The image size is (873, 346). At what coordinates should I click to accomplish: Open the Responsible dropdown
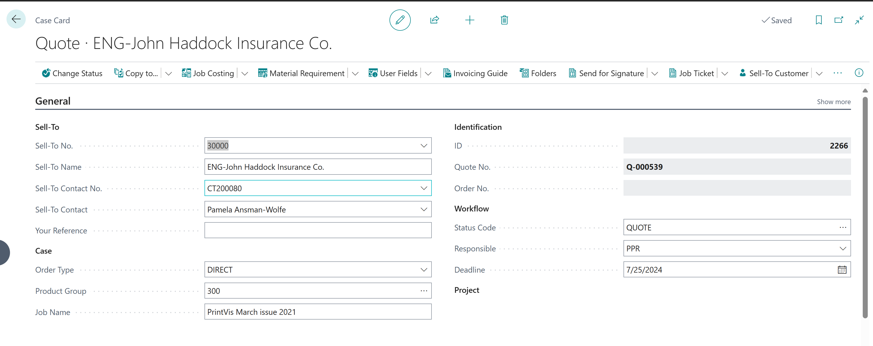tap(843, 248)
